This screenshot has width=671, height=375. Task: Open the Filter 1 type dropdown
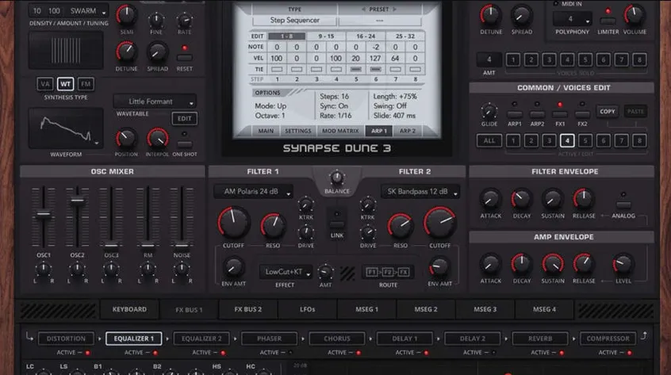pos(253,192)
